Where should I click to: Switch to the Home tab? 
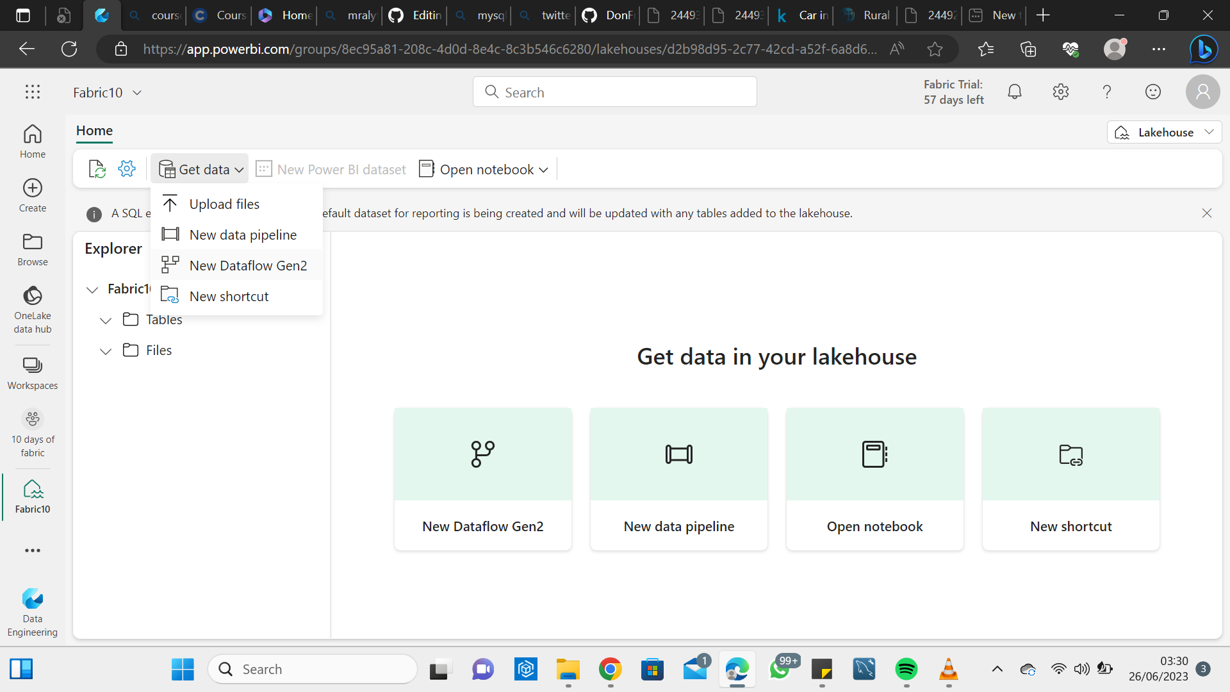(94, 131)
